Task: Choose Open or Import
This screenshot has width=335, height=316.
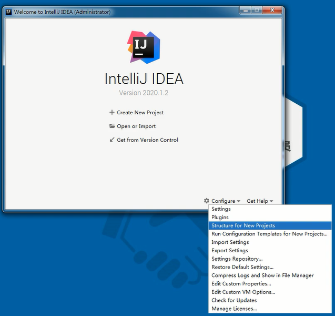Action: [136, 126]
